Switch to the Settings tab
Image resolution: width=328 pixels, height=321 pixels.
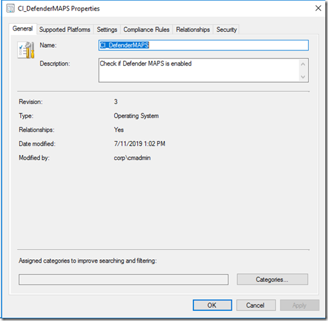coord(107,30)
